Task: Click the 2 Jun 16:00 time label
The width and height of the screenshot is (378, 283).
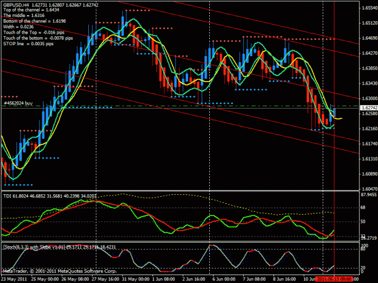Action: point(194,279)
